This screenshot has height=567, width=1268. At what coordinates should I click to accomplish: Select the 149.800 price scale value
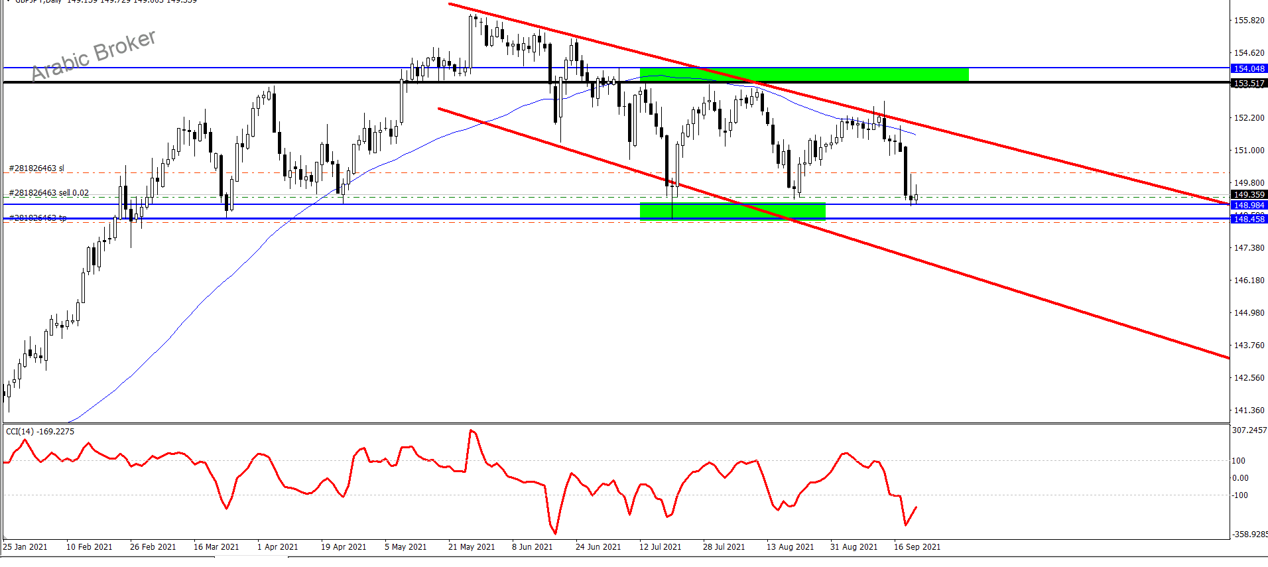tap(1249, 183)
